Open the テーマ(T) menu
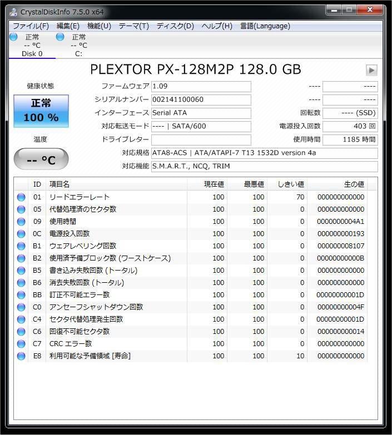Screen dimensions: 392x435 click(x=134, y=26)
